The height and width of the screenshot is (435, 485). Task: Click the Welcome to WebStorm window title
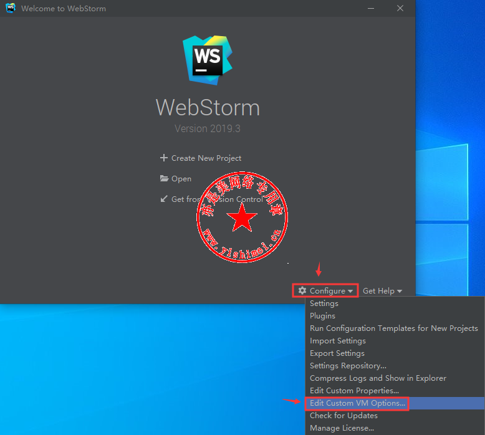tap(64, 8)
